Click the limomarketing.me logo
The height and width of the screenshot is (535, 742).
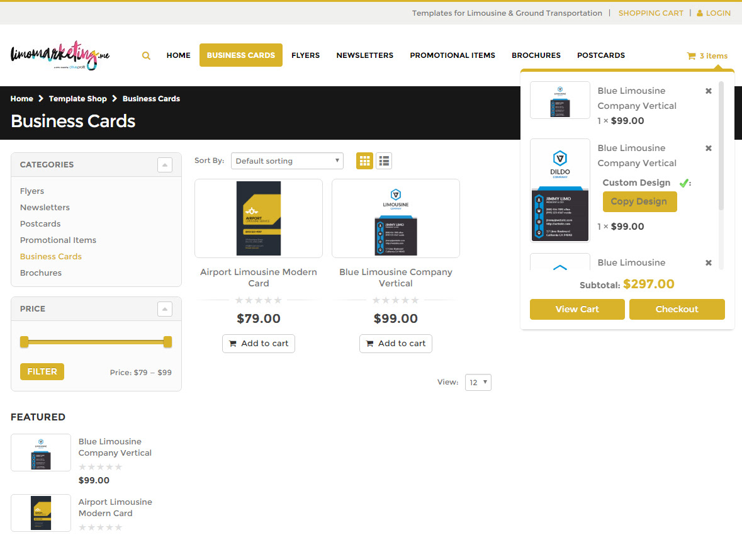60,55
